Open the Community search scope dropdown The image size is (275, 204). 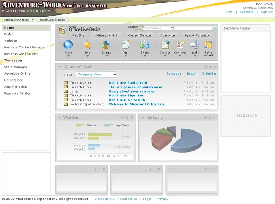(x=159, y=28)
